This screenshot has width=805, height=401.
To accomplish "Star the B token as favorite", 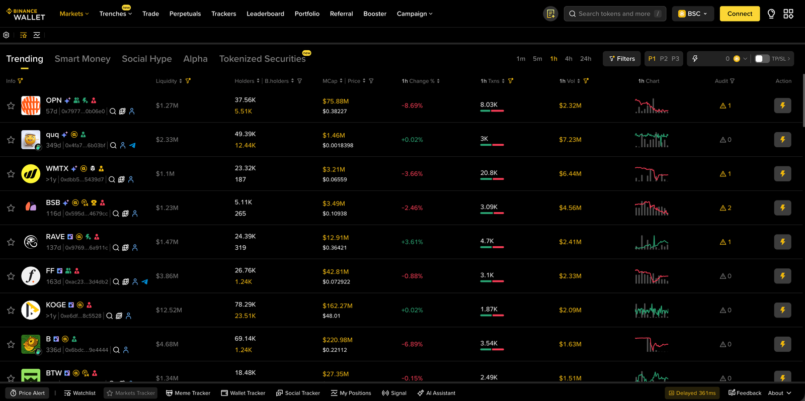I will [11, 344].
